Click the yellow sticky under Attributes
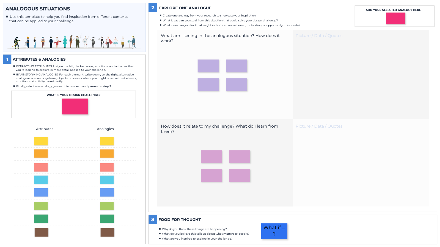 tap(41, 141)
